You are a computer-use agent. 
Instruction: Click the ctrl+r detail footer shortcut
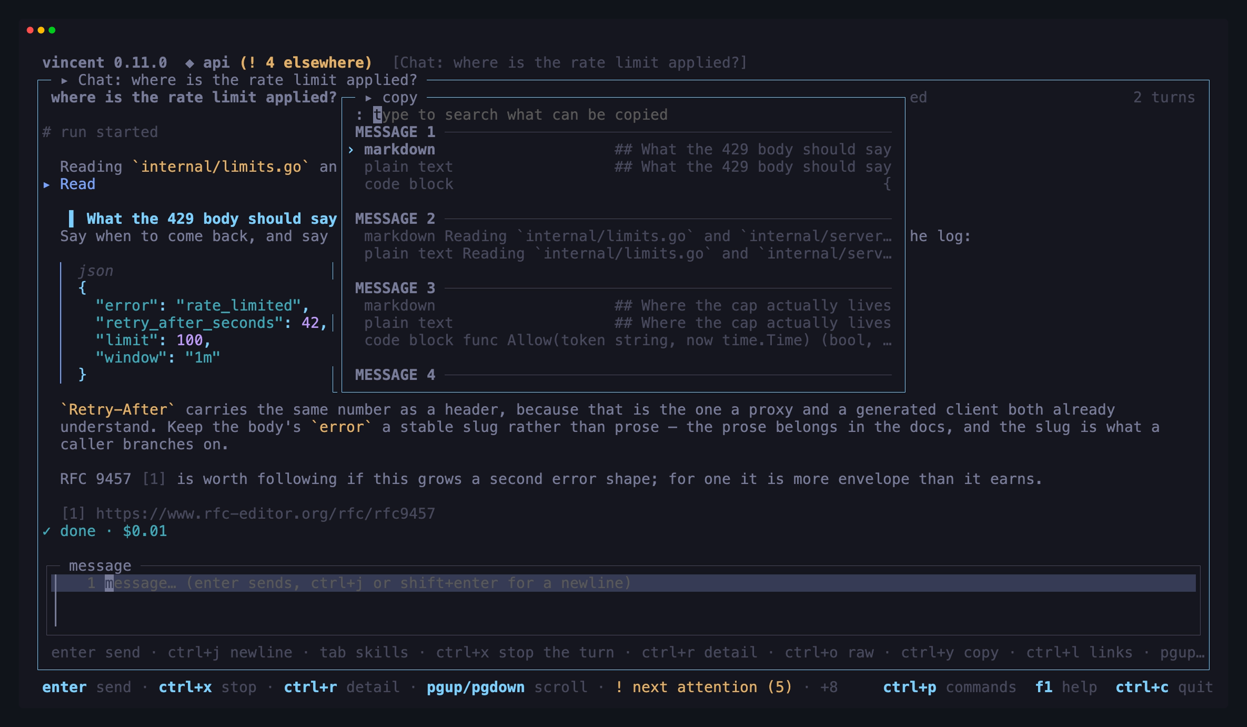click(x=341, y=688)
